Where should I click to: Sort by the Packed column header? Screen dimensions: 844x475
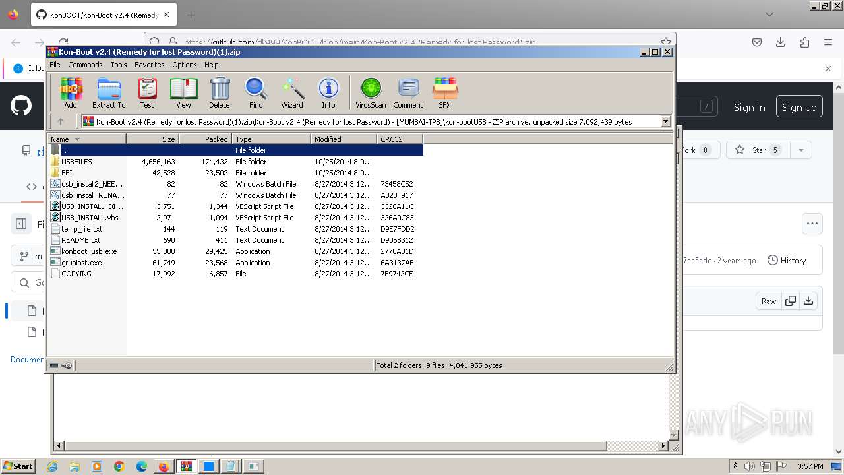(x=205, y=139)
